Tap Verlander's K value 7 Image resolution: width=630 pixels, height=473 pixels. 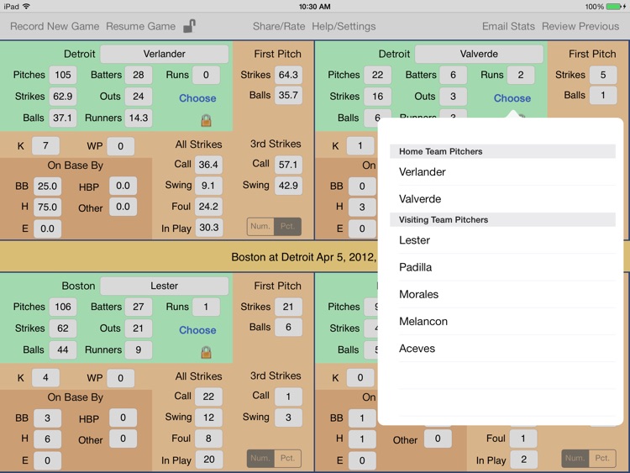coord(45,145)
